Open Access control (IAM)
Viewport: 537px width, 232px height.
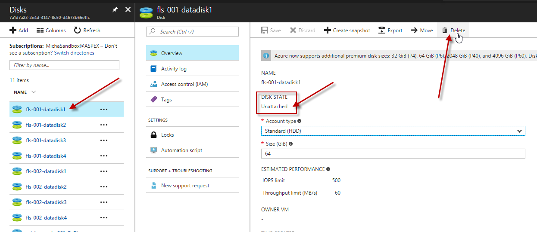pos(192,84)
